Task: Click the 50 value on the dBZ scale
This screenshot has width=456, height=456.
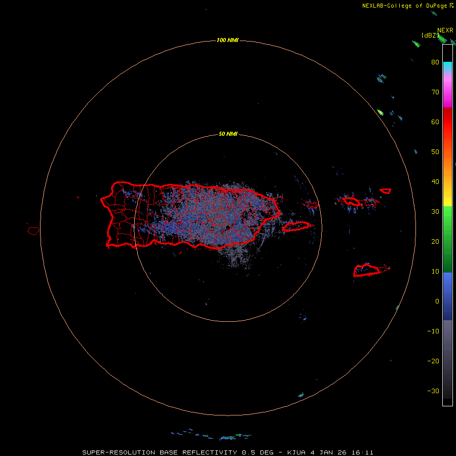Action: pyautogui.click(x=435, y=152)
